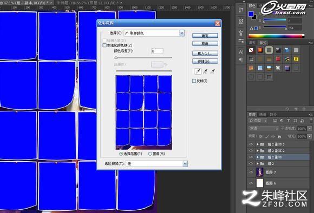This screenshot has height=213, width=314.
Task: Select the subtract-from-sample eyedropper
Action: pos(213,71)
